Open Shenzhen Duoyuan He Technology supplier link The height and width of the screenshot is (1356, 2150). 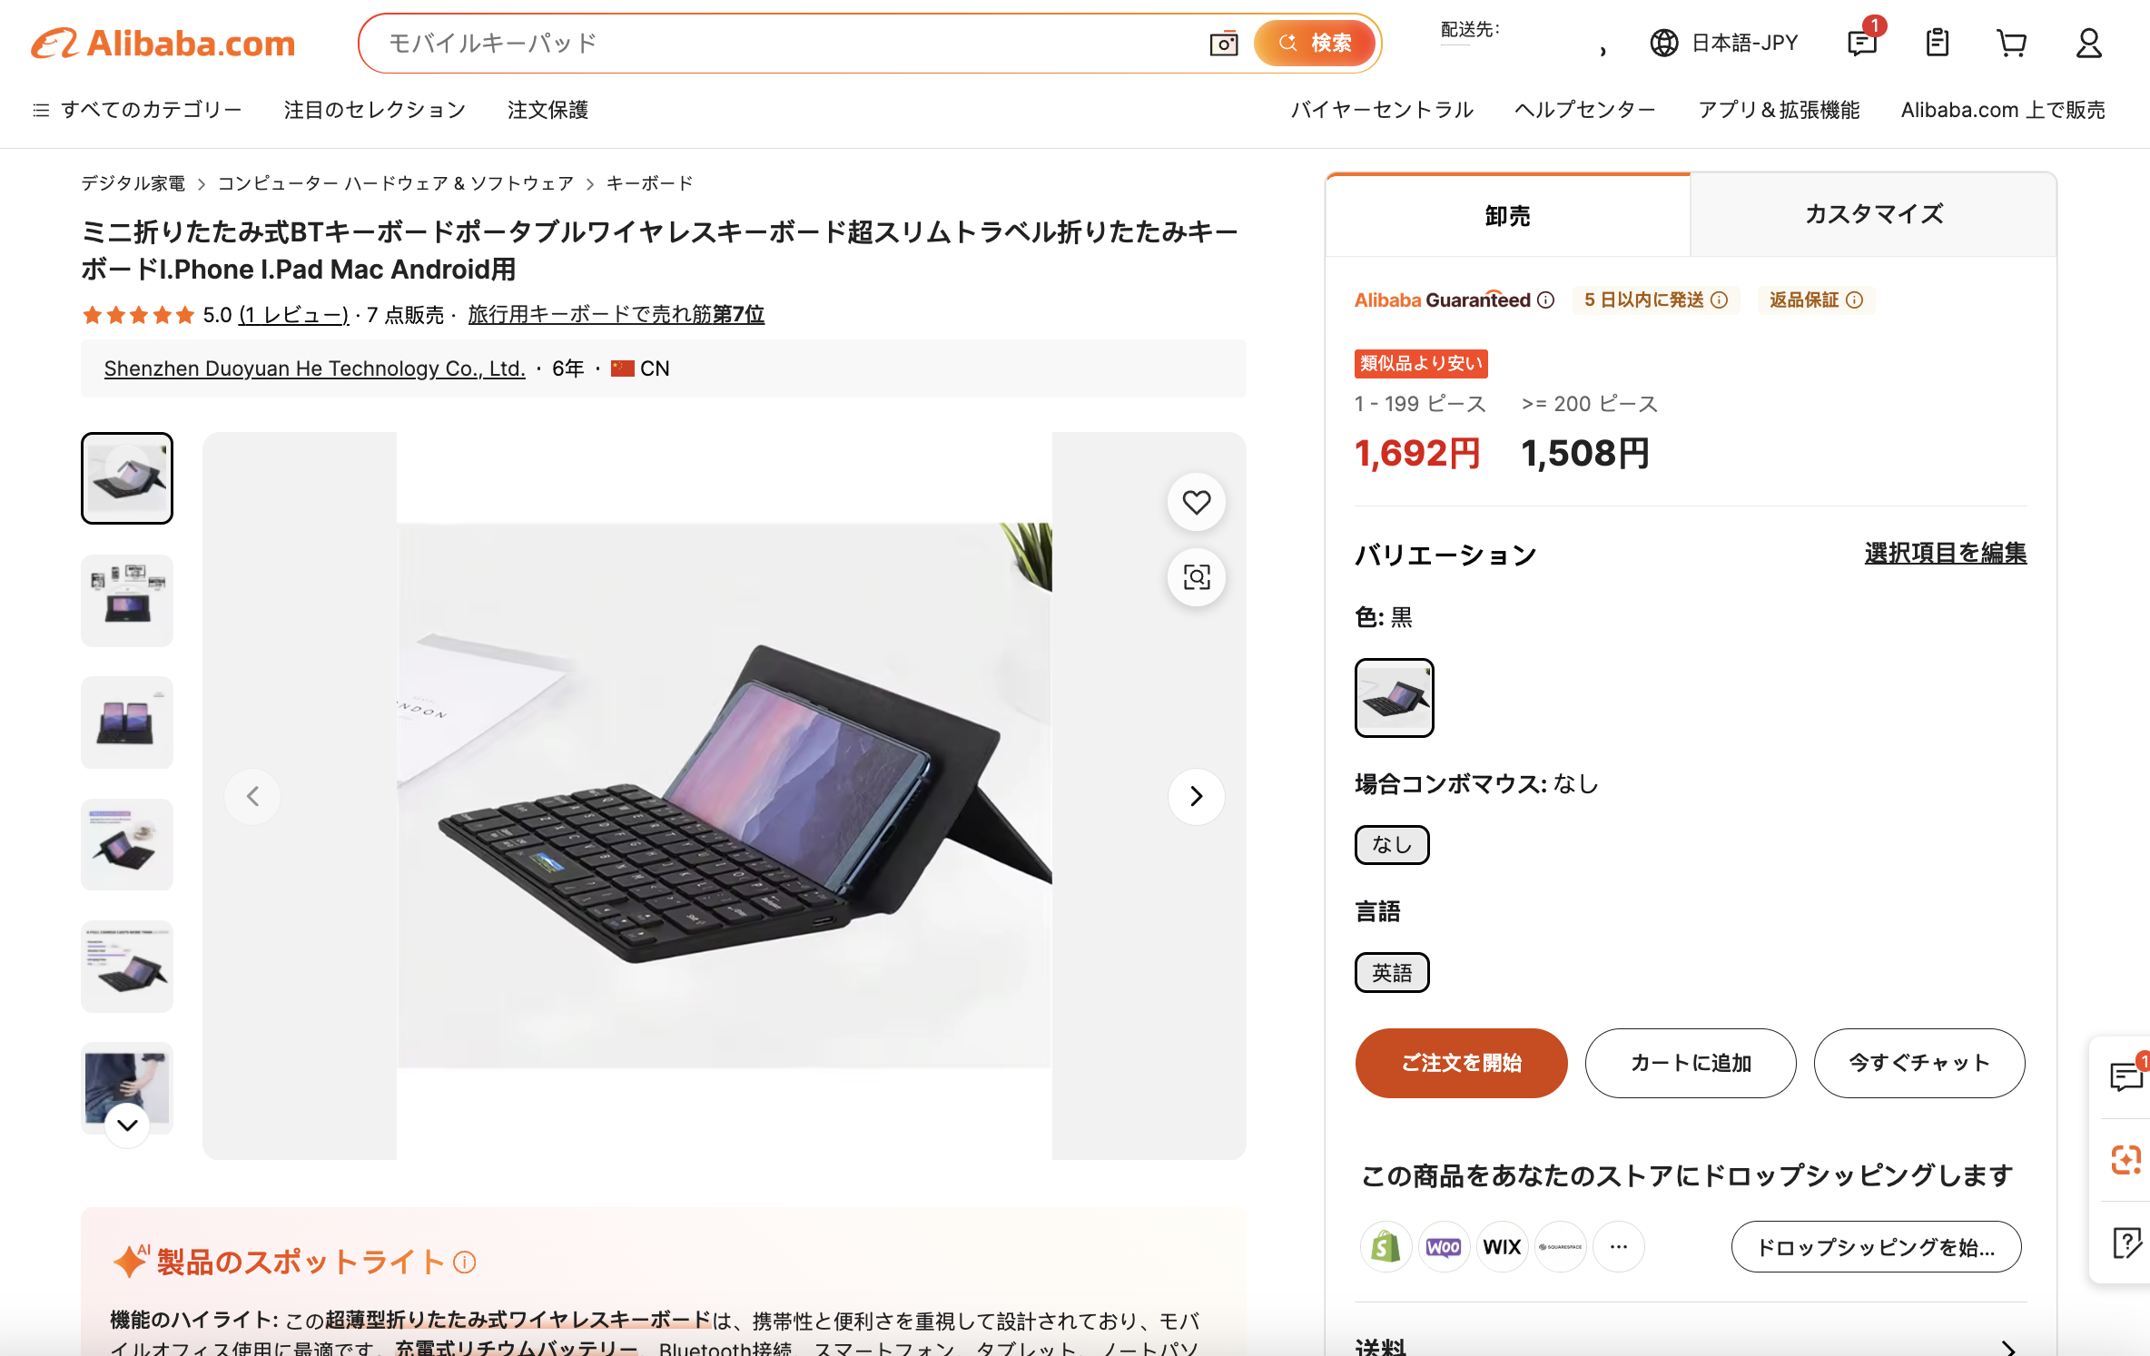(x=314, y=368)
